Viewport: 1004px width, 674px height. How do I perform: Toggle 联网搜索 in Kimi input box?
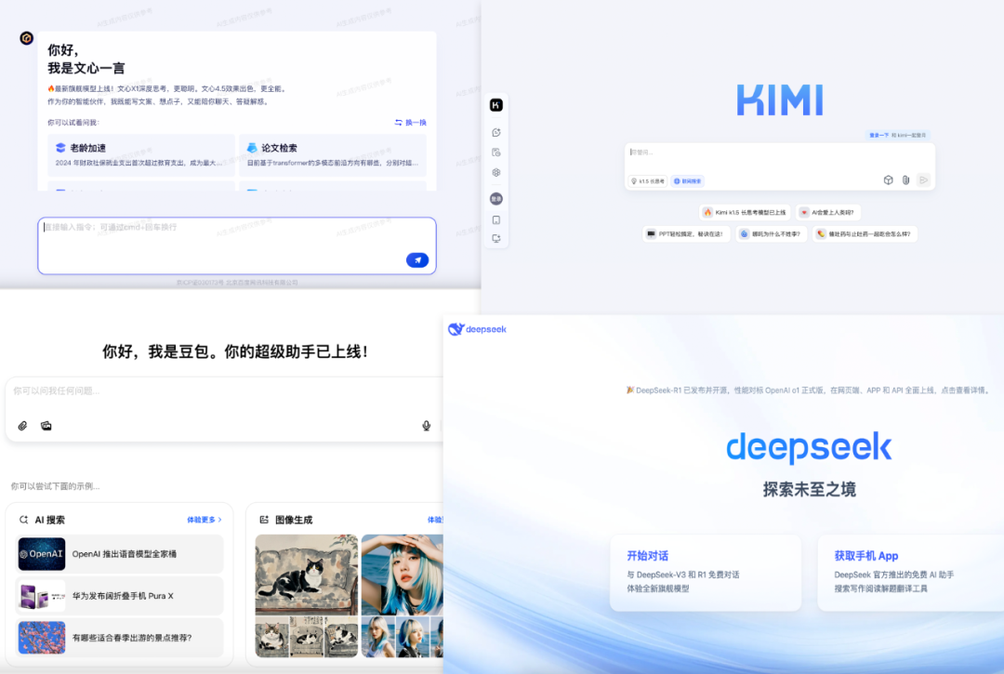pos(687,181)
